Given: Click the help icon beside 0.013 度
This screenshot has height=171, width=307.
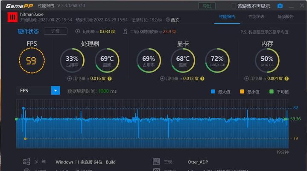Looking at the screenshot, I should (x=202, y=79).
